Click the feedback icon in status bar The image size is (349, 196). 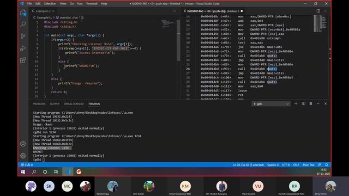click(320, 164)
